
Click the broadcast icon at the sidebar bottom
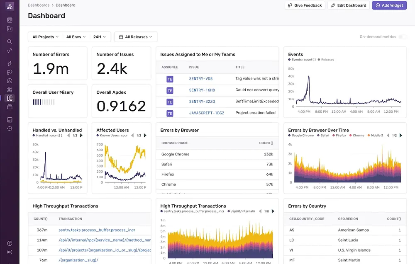(10, 252)
